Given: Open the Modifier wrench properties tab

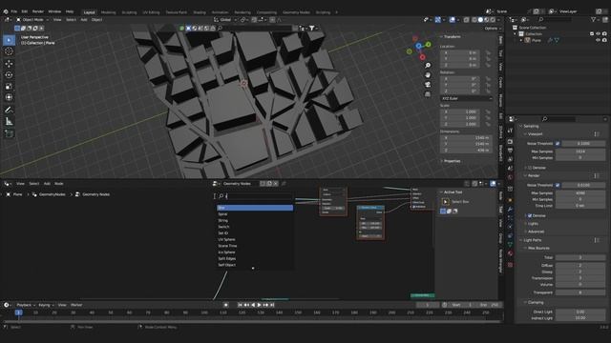Looking at the screenshot, I should pos(511,210).
